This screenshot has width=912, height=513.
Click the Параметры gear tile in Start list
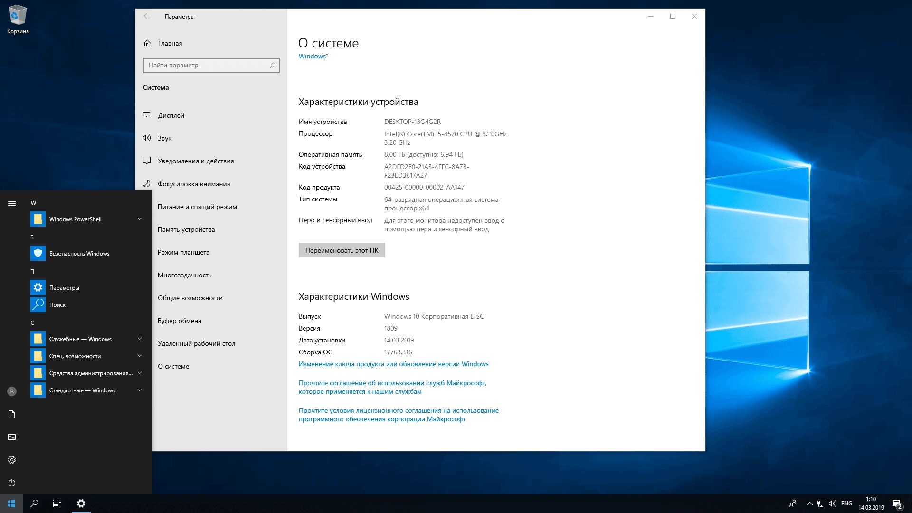pos(38,287)
